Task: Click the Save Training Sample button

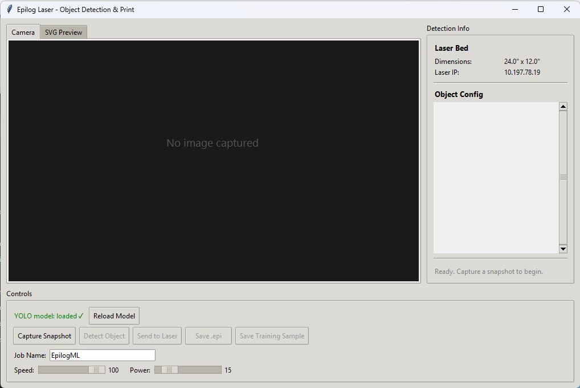Action: coord(272,336)
